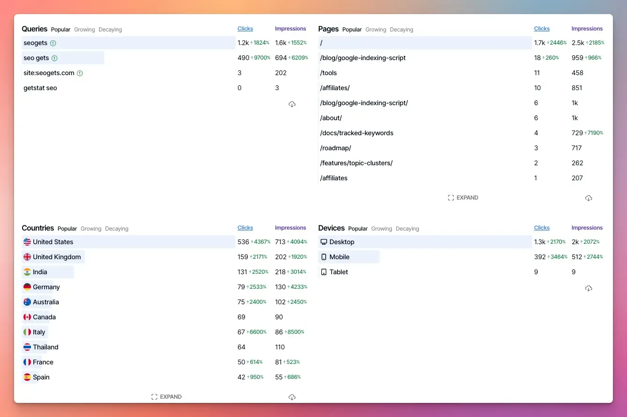Sort Devices by Clicks column header
Screen dimensions: 627x417
click(x=542, y=228)
